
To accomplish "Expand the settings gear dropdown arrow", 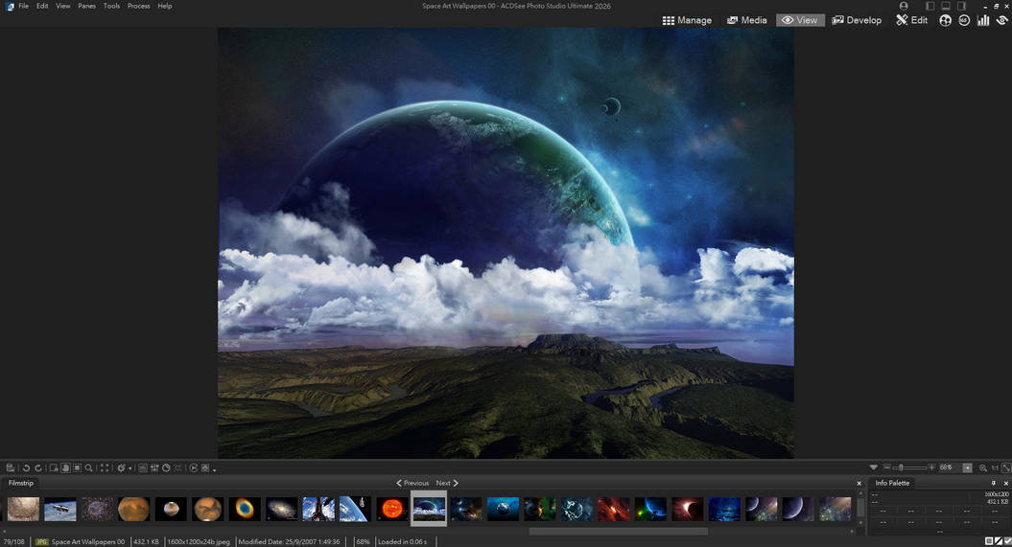I will click(x=130, y=468).
